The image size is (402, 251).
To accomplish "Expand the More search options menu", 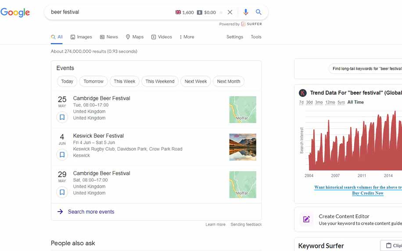I will click(x=187, y=37).
